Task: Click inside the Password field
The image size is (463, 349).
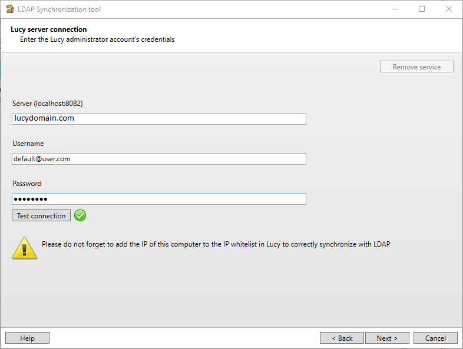Action: (x=159, y=199)
